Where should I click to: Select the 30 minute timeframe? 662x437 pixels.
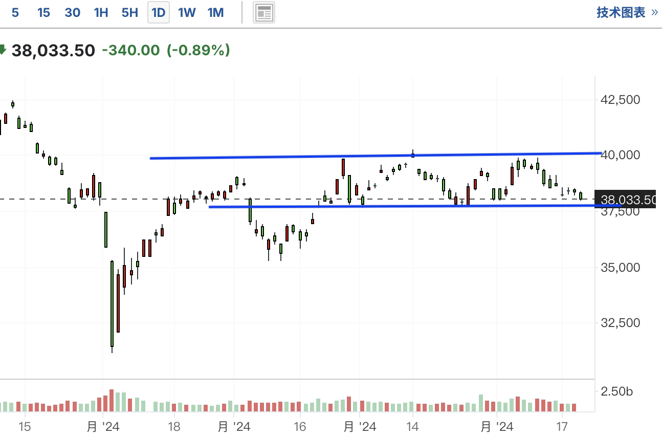click(x=72, y=13)
